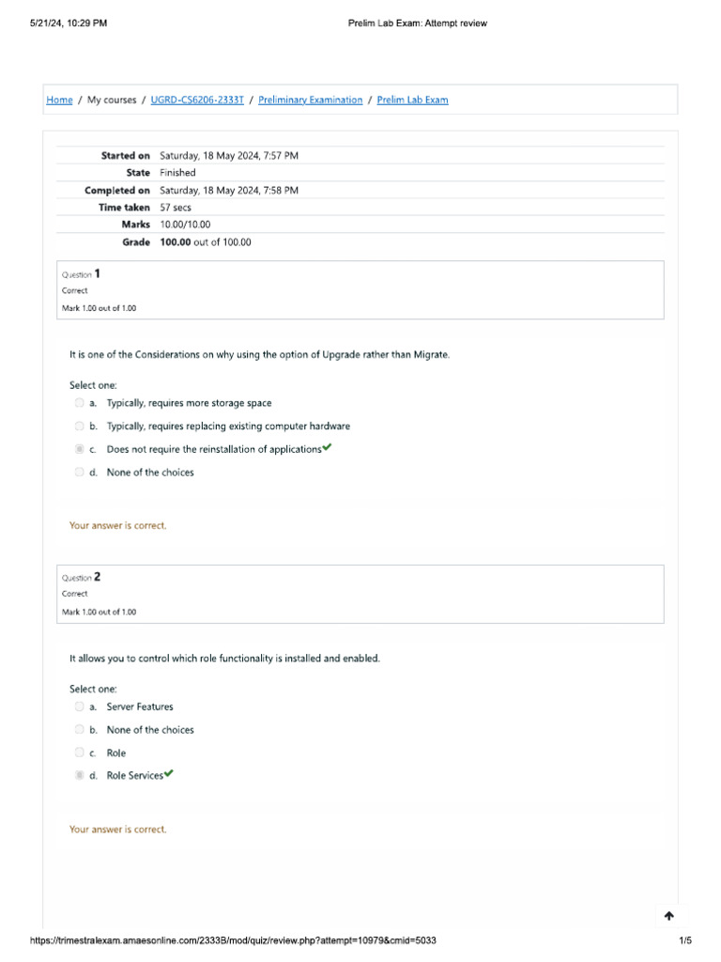
Task: Click the green checkmark beside Role Services
Action: pos(169,775)
